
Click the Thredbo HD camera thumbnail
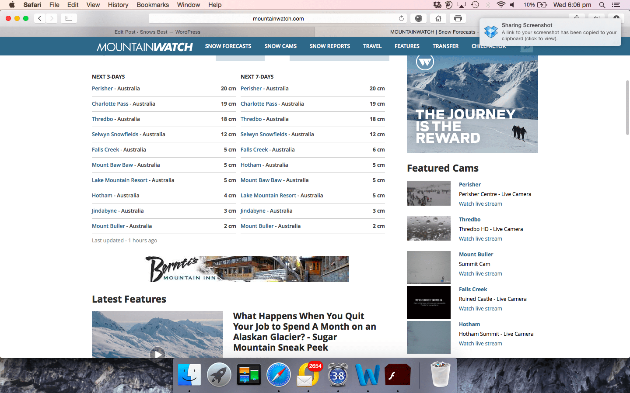pyautogui.click(x=429, y=228)
